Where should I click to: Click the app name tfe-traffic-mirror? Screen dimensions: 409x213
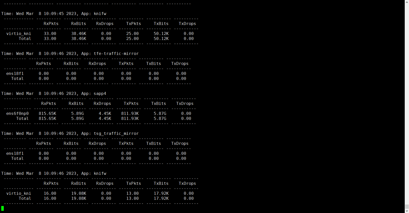[x=116, y=54]
